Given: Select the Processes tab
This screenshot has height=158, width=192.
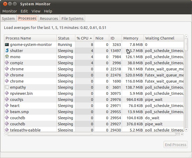Looking at the screenshot, I should (x=27, y=18).
